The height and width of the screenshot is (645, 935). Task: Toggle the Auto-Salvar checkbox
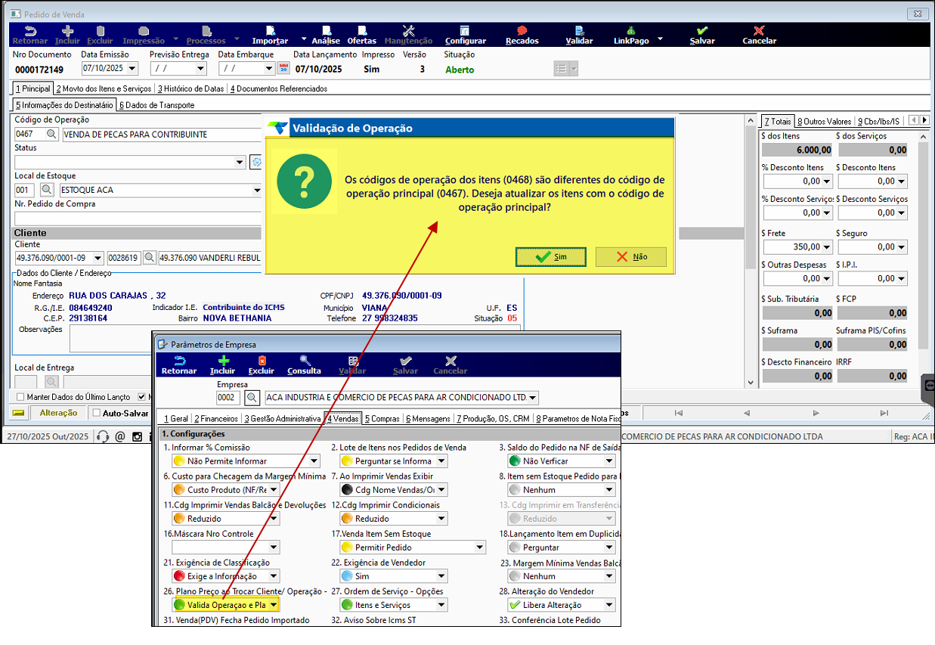[95, 413]
